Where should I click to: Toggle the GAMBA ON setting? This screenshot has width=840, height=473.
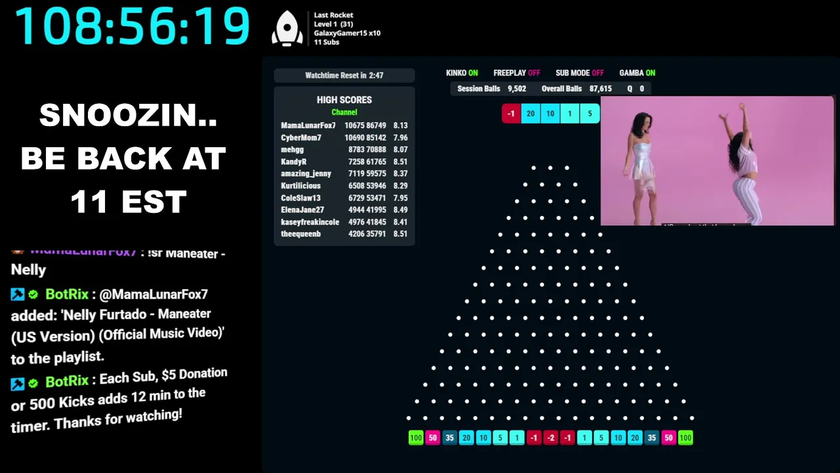(637, 73)
